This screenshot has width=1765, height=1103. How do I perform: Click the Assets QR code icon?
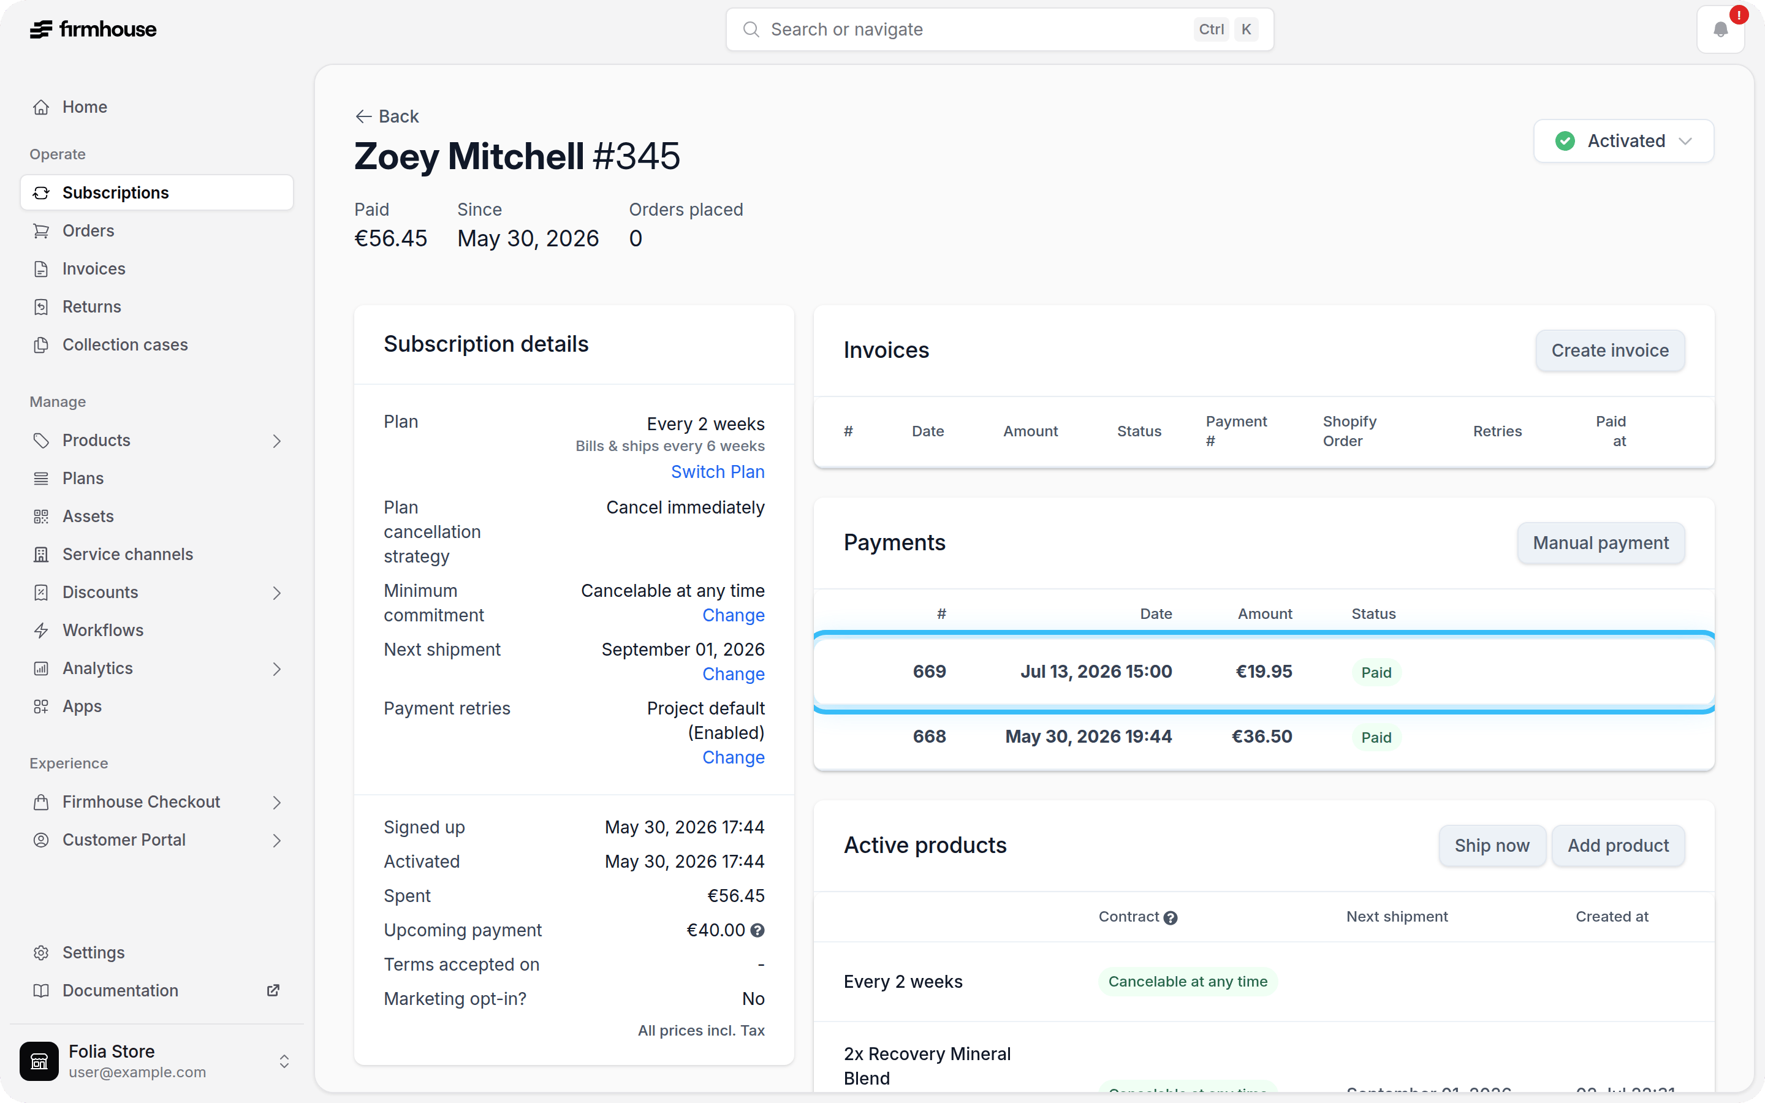(41, 517)
